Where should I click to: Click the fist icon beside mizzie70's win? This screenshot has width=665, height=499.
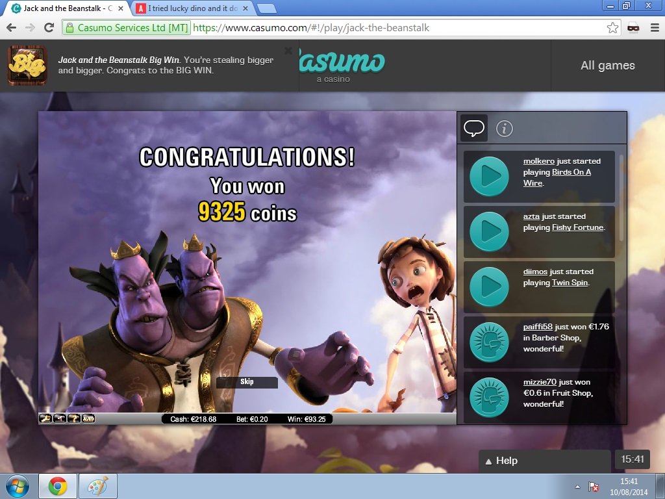489,397
